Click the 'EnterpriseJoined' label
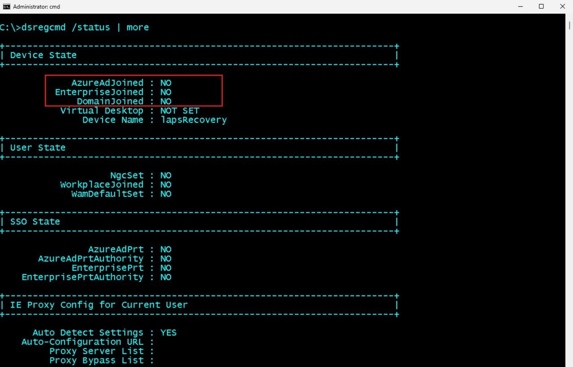This screenshot has width=573, height=367. coord(99,92)
